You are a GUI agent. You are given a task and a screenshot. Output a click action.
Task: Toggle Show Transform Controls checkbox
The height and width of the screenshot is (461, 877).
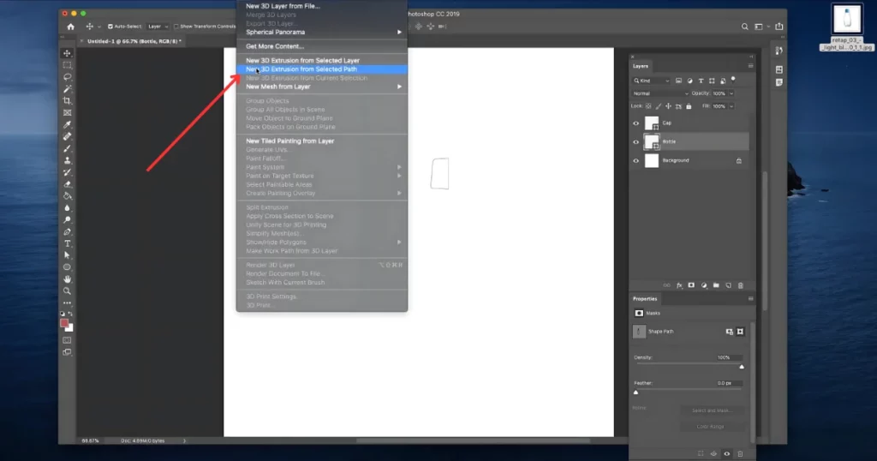(176, 27)
